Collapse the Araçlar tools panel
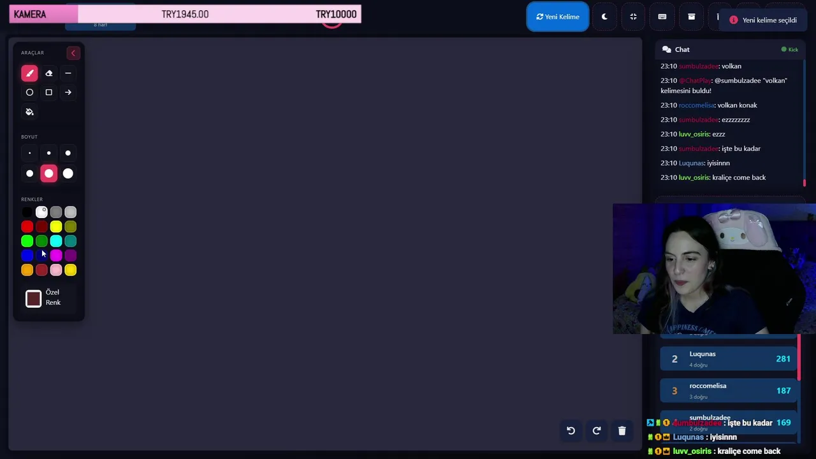 (x=73, y=53)
